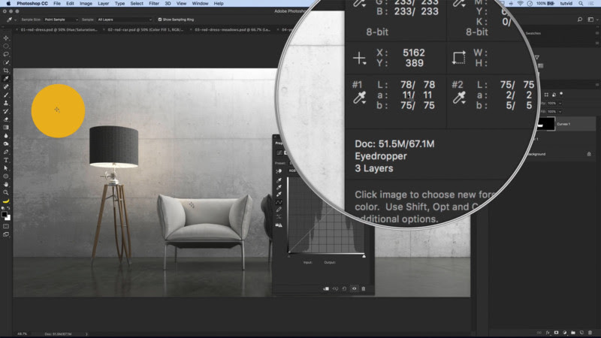Clip adjustment to layer below button
This screenshot has width=601, height=338.
click(x=326, y=288)
